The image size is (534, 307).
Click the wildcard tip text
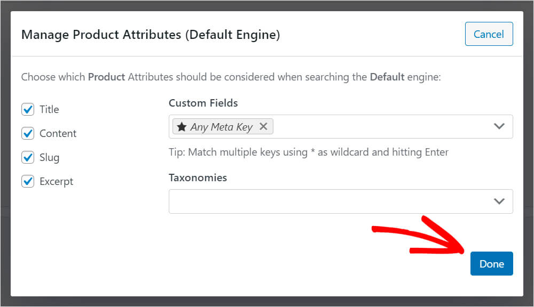click(x=309, y=152)
